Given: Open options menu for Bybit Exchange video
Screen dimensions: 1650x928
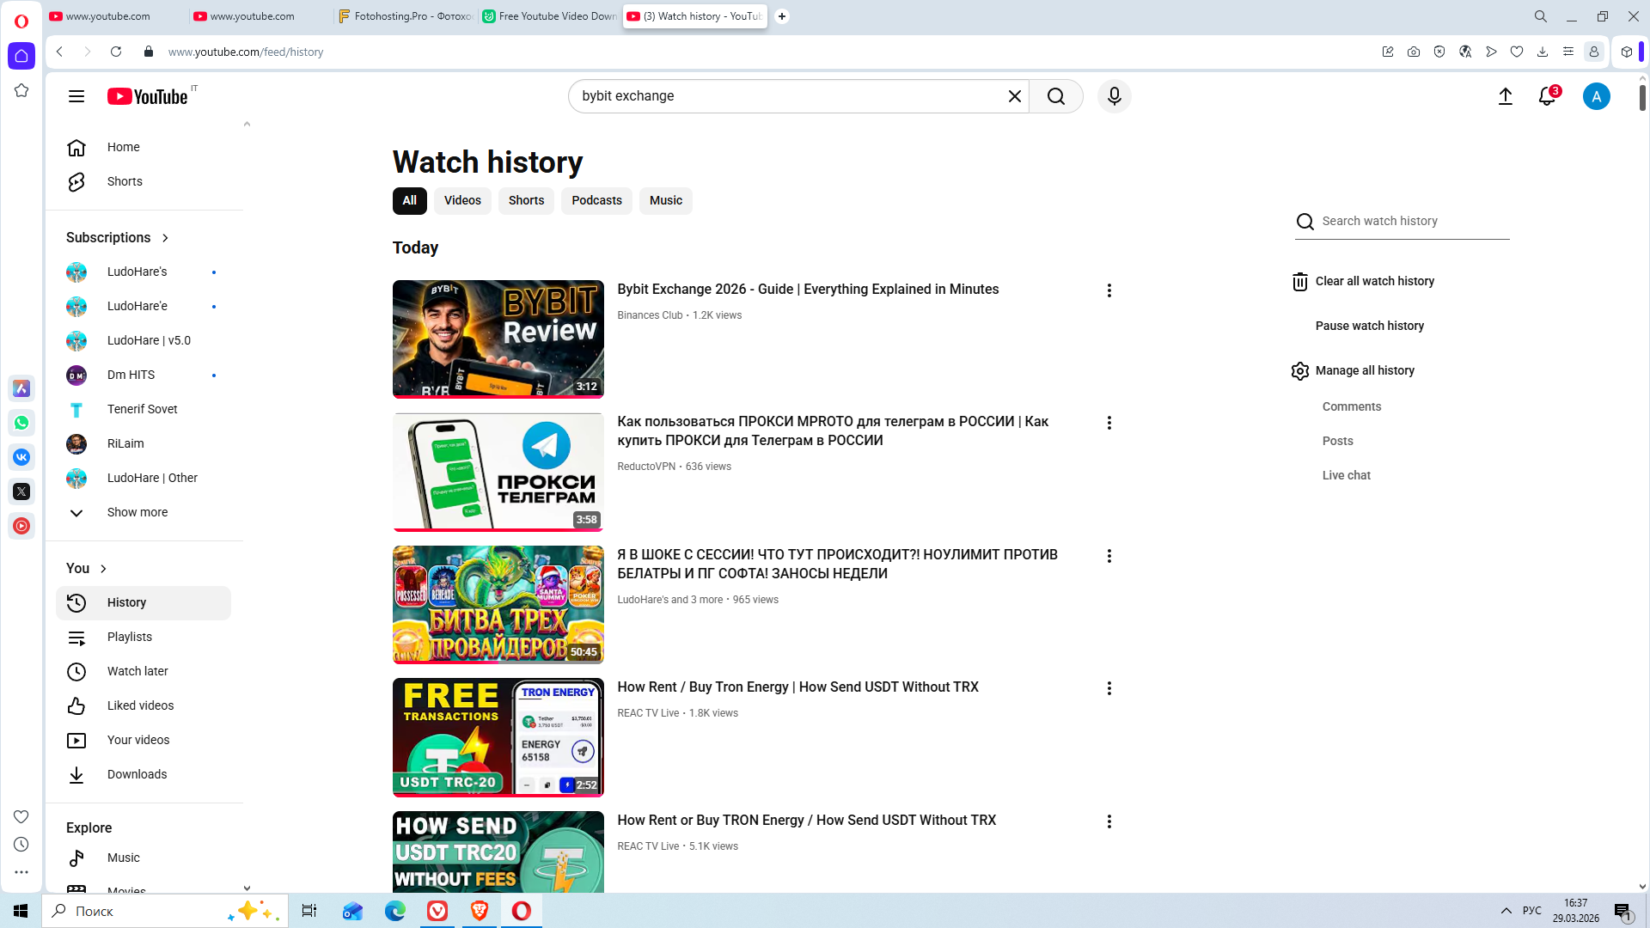Looking at the screenshot, I should click(x=1109, y=290).
